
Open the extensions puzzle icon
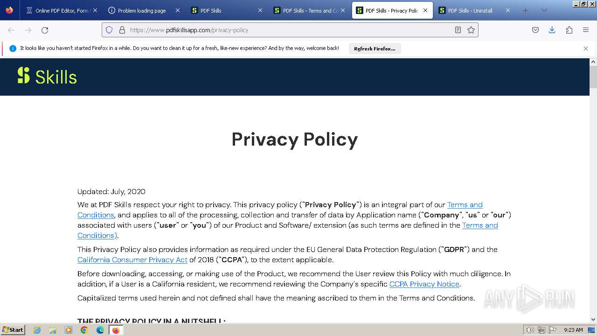(569, 30)
